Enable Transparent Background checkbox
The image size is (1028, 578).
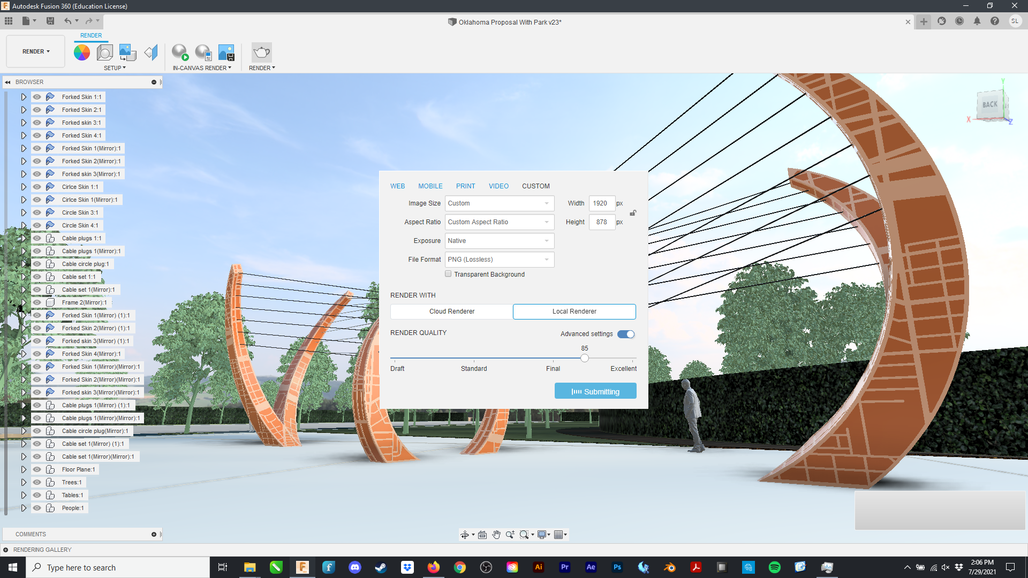pos(448,274)
